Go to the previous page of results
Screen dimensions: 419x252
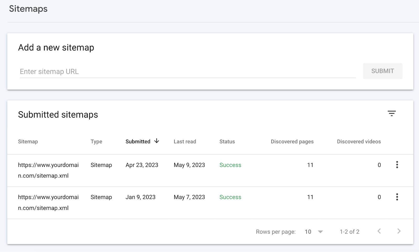point(379,231)
